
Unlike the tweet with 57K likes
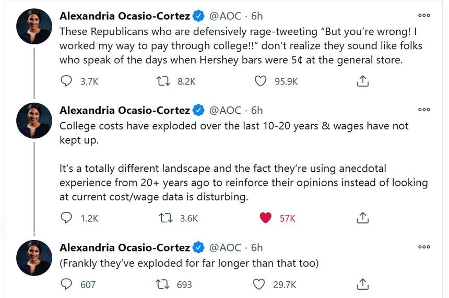[x=265, y=218]
